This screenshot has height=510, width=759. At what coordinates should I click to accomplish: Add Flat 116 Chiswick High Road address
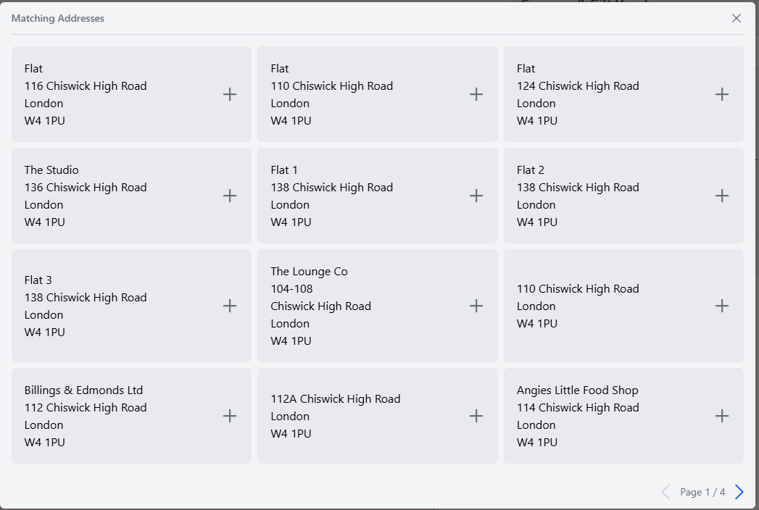(230, 94)
